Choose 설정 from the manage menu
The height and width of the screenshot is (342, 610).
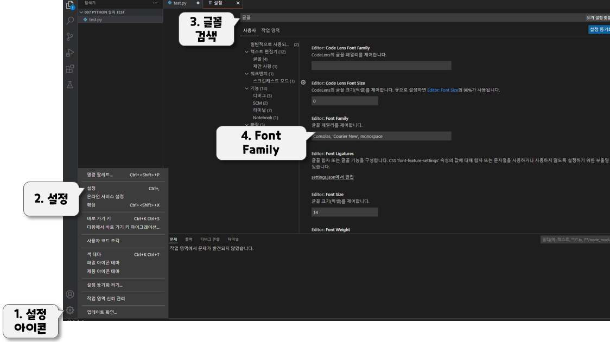[x=123, y=189]
